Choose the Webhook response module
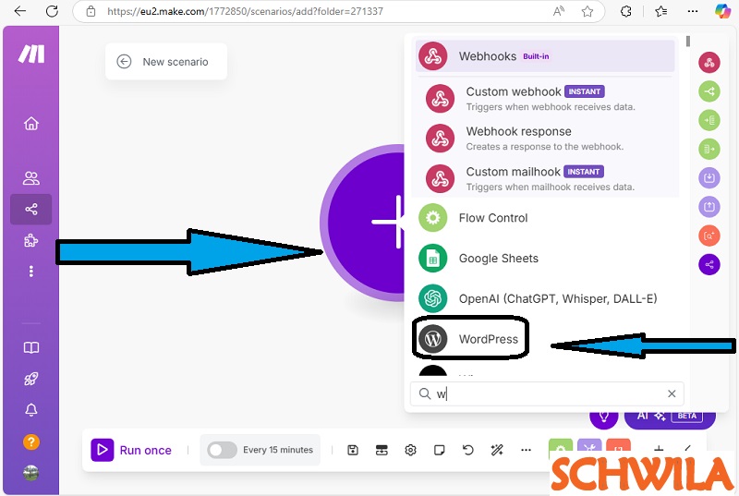This screenshot has width=739, height=496. pos(545,139)
